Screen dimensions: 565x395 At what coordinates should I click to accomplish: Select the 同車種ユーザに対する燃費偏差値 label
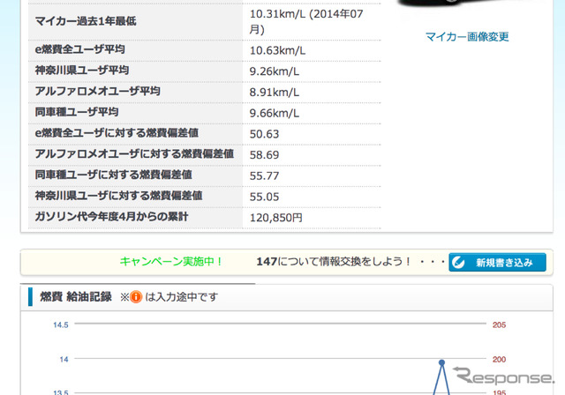(x=113, y=175)
